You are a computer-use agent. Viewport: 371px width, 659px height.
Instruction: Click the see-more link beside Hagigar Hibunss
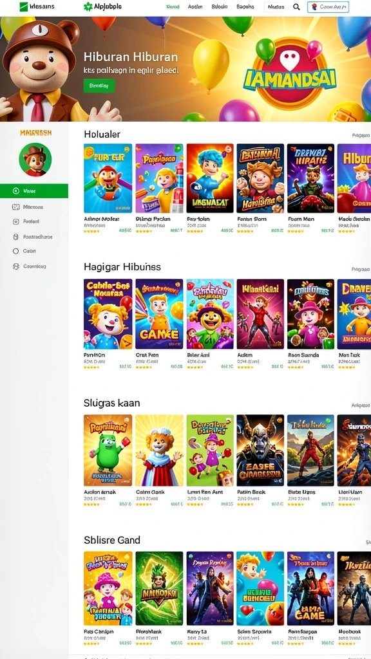click(361, 269)
